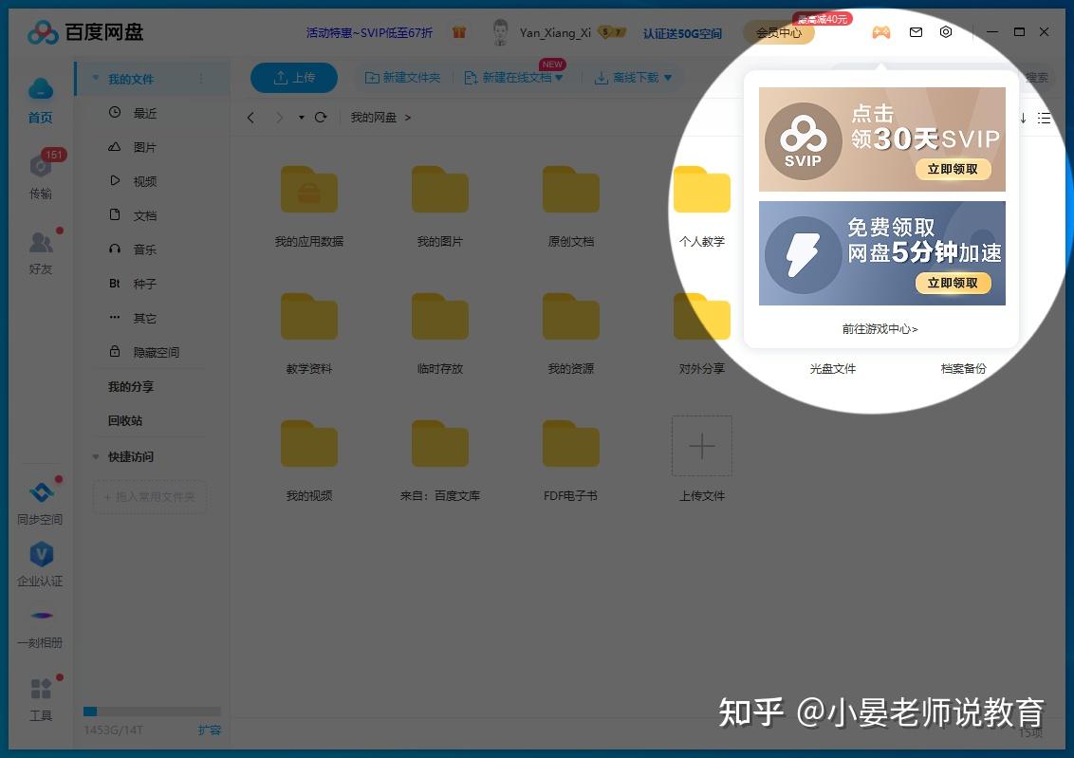
Task: Expand the 快捷访问 section
Action: tap(95, 456)
